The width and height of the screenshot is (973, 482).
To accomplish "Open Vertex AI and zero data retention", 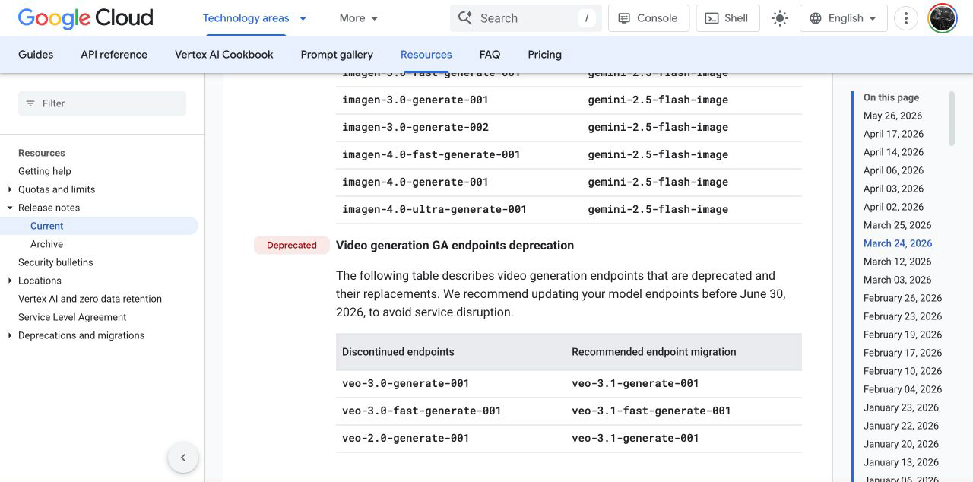I will pyautogui.click(x=90, y=299).
